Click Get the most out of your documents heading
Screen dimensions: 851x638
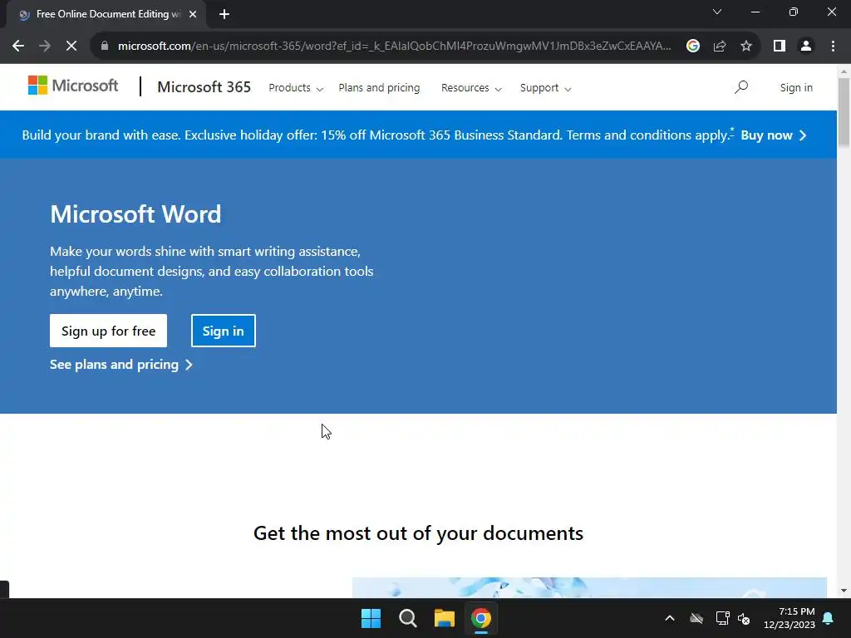pos(419,533)
